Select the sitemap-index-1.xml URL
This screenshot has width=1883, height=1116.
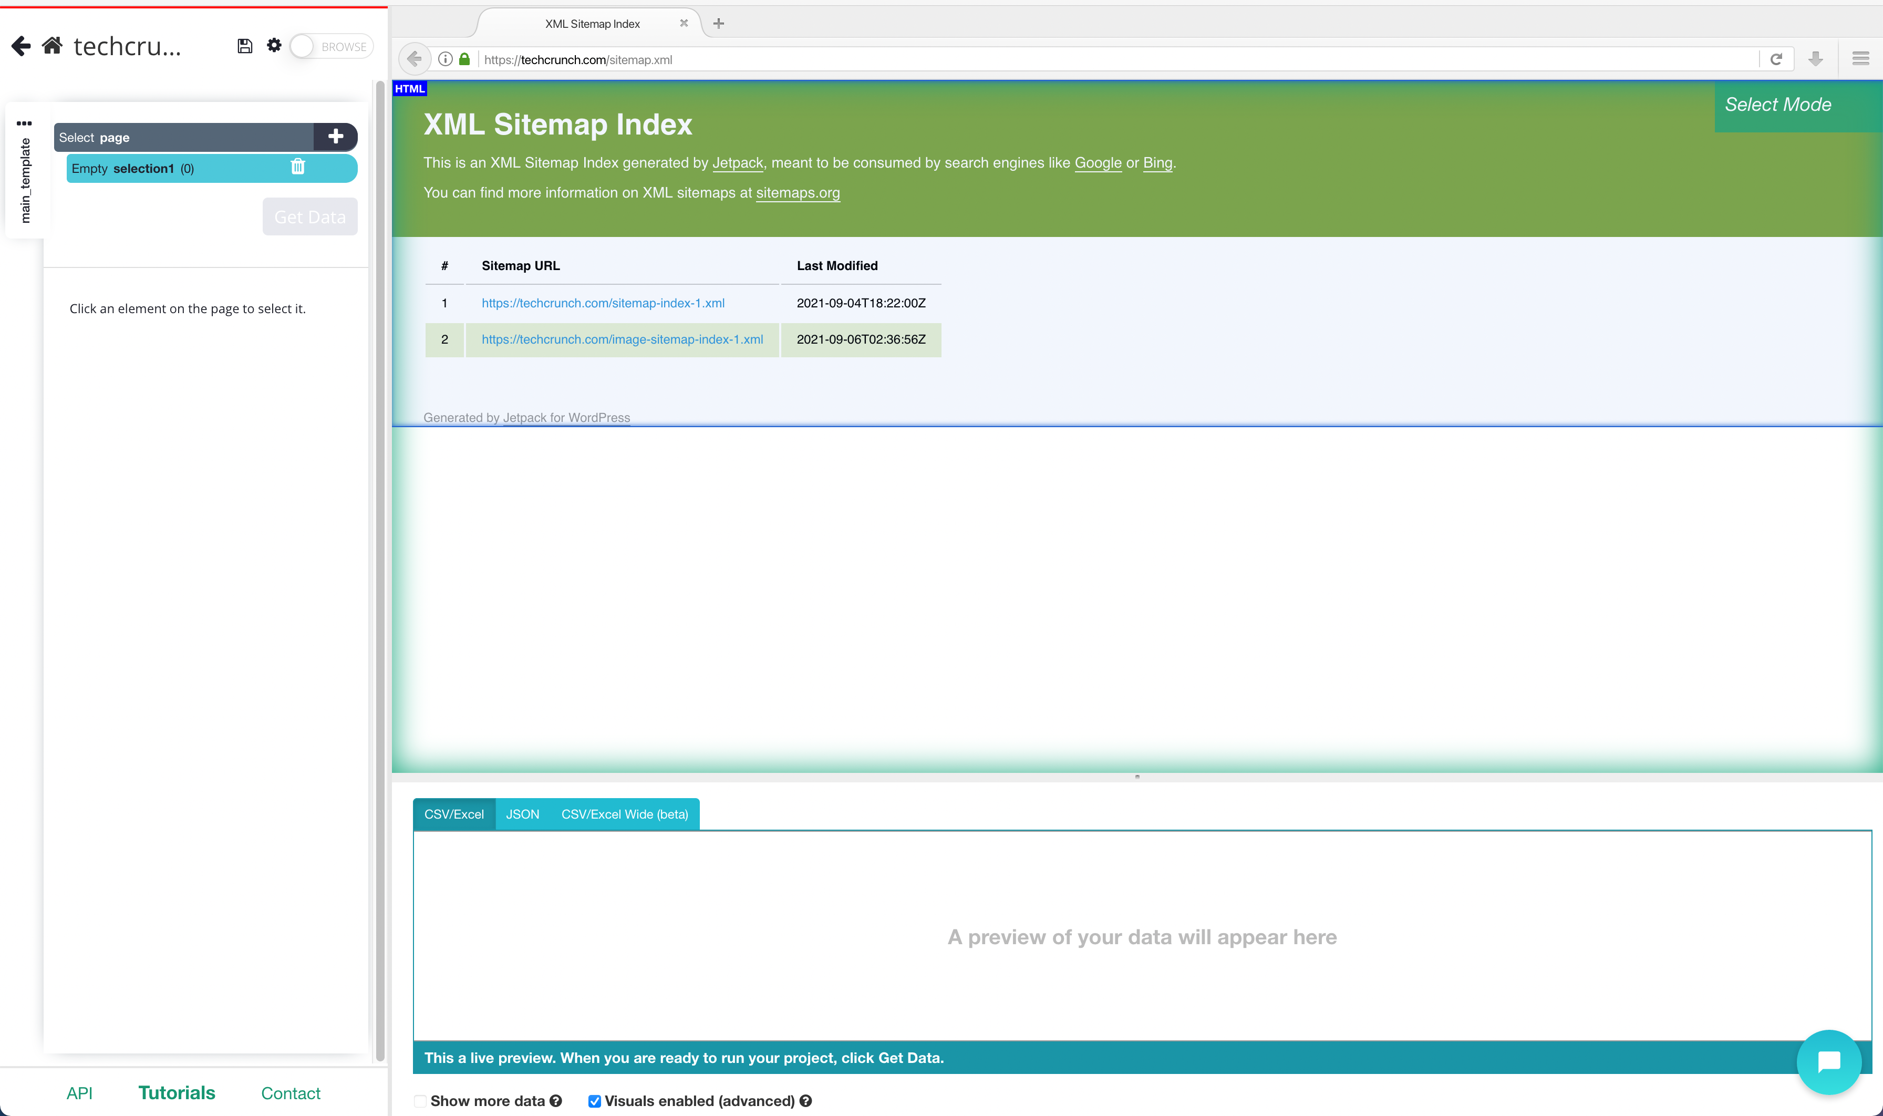click(x=603, y=303)
